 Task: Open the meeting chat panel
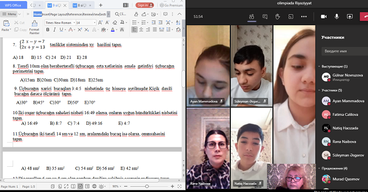pos(265,16)
